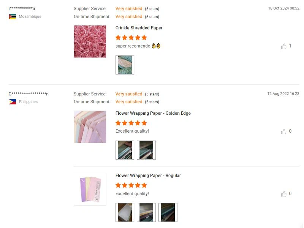View second photo of Golden Edge review

pos(146,150)
